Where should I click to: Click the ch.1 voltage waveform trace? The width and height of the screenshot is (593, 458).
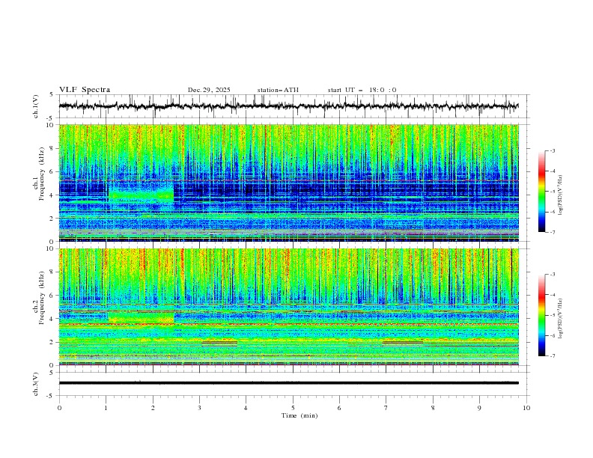pos(288,106)
